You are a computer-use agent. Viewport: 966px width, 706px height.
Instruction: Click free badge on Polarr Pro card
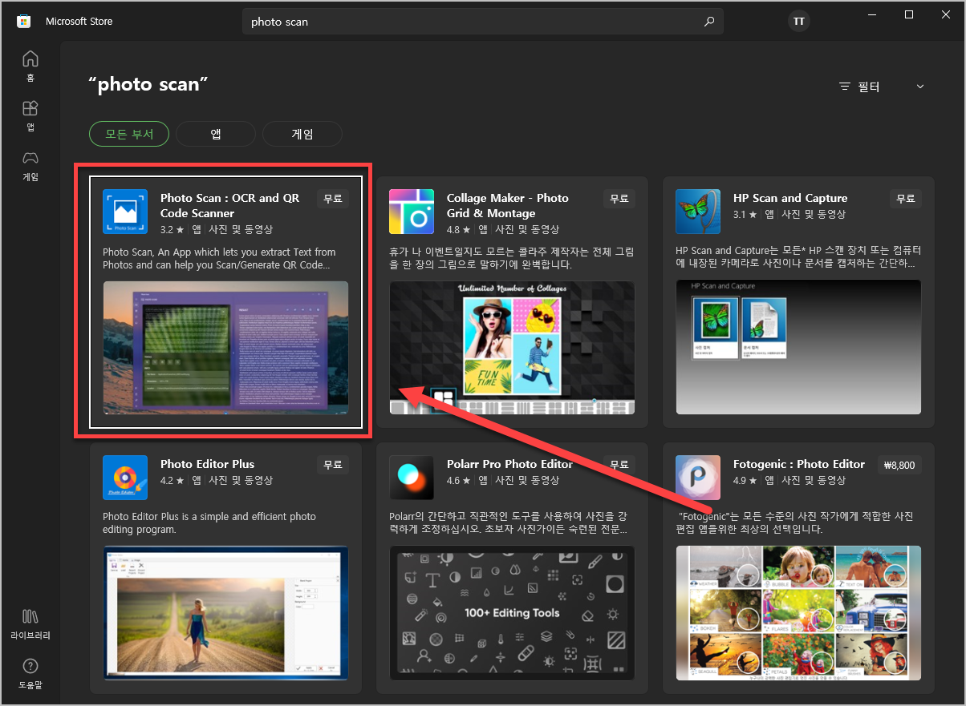pyautogui.click(x=619, y=464)
